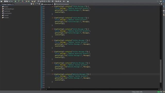Create a New Java Package from toolbar
This screenshot has width=165, height=93.
tap(27, 1)
